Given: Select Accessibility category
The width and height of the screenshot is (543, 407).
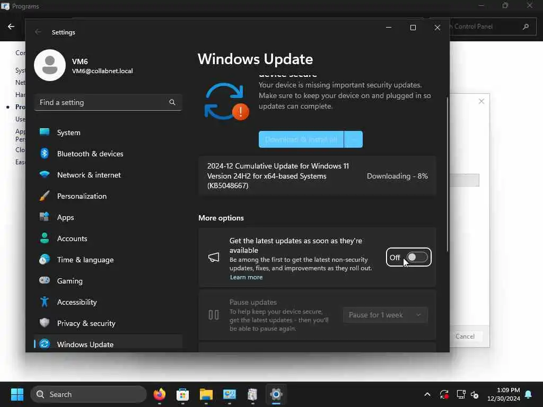Looking at the screenshot, I should [x=108, y=302].
